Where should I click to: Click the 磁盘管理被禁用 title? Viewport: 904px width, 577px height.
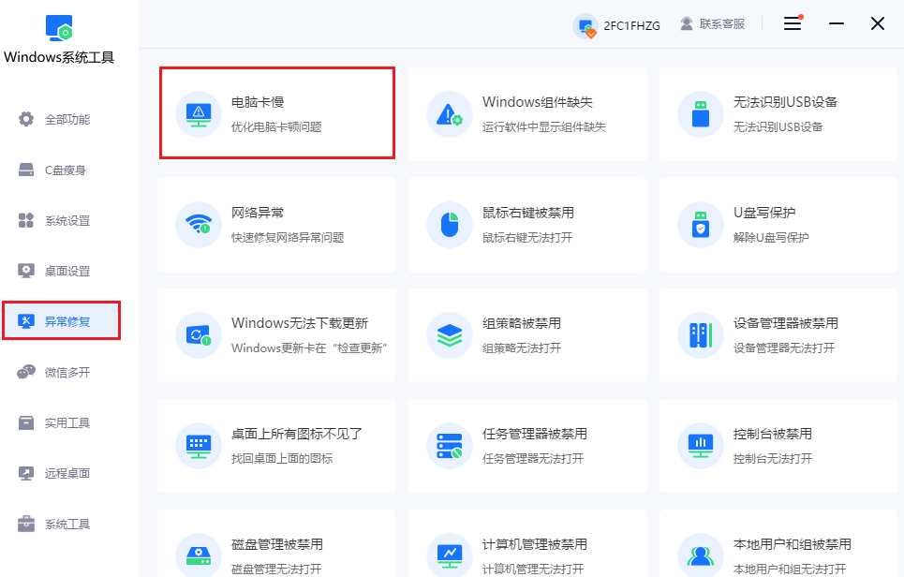(276, 544)
